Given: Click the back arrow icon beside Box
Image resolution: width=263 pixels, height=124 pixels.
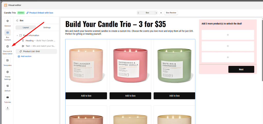Looking at the screenshot, I should point(17,20).
